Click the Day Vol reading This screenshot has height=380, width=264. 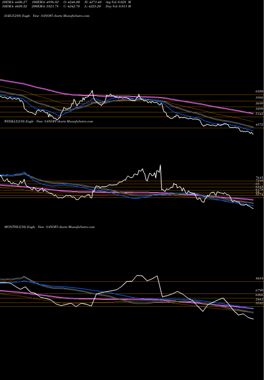(118, 6)
